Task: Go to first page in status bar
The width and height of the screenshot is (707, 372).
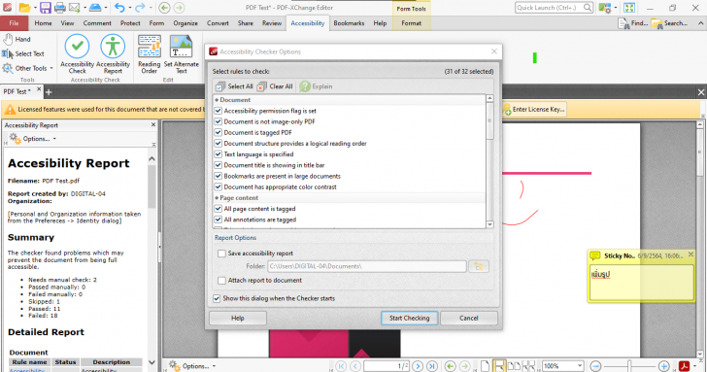Action: coord(341,366)
